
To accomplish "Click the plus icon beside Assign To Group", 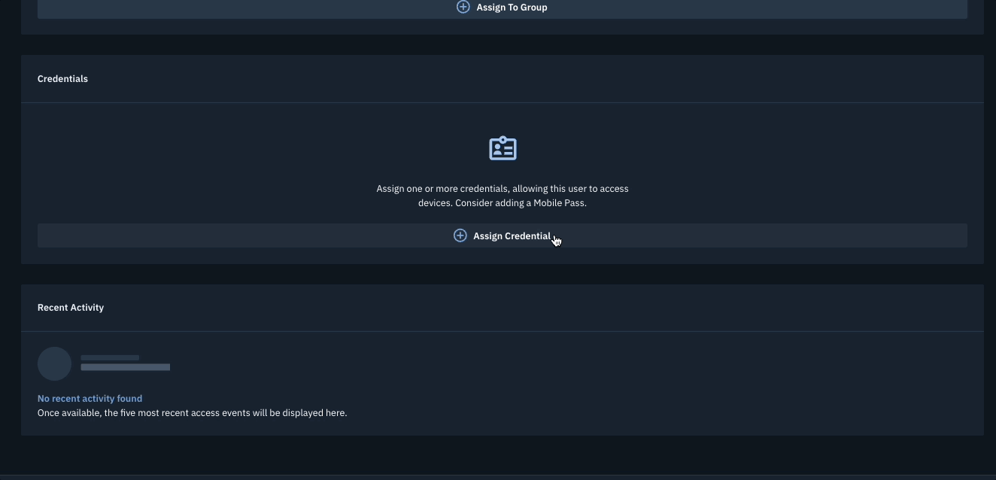I will tap(463, 7).
